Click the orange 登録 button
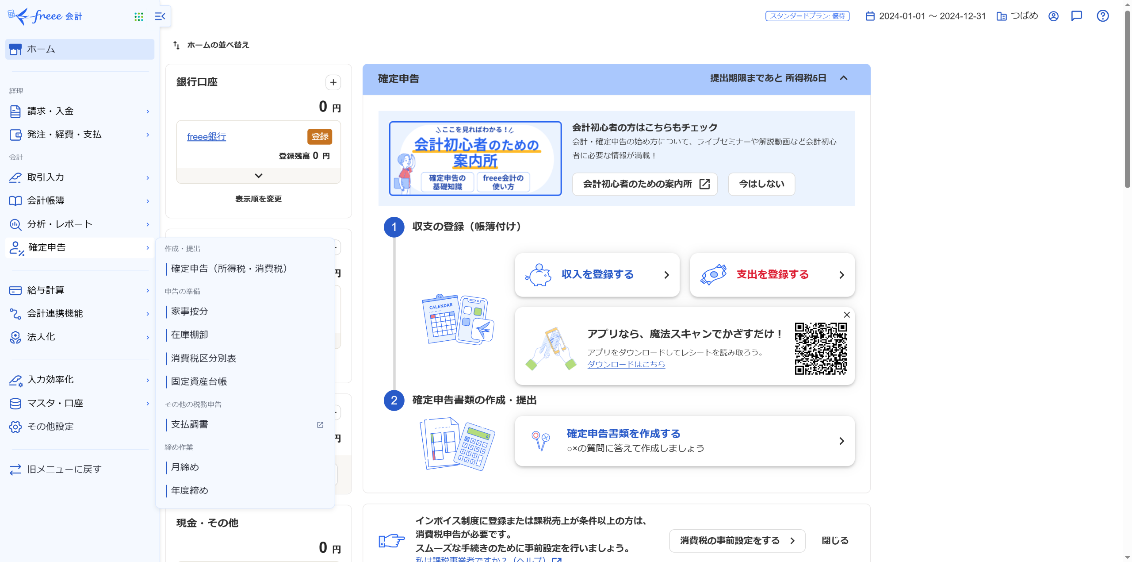1132x562 pixels. [319, 136]
